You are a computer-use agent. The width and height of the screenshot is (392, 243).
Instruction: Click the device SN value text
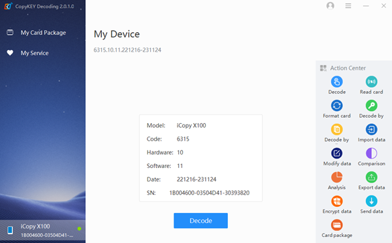click(209, 193)
